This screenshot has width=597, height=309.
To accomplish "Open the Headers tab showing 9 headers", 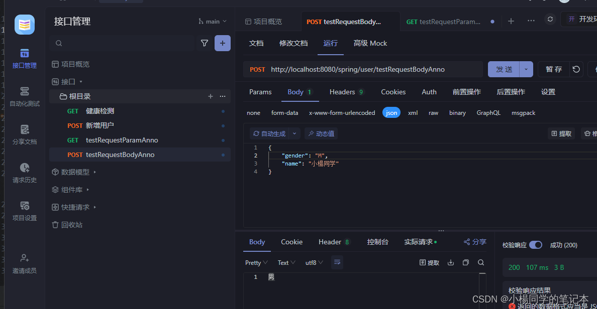I will (x=346, y=92).
